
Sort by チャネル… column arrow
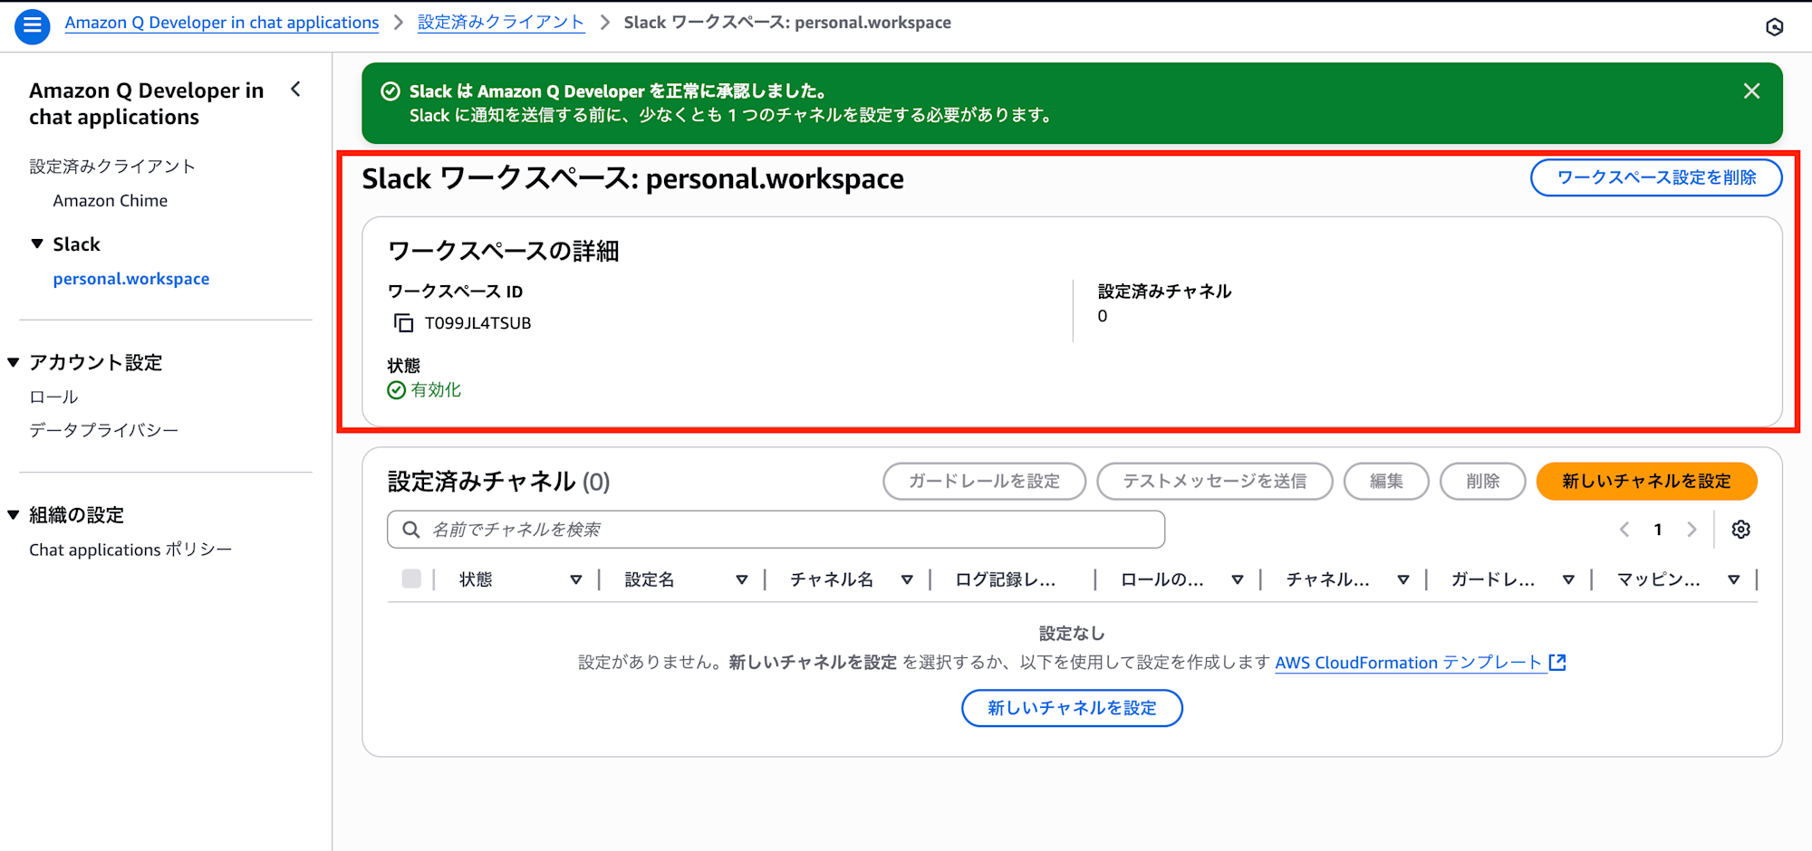pyautogui.click(x=1402, y=580)
